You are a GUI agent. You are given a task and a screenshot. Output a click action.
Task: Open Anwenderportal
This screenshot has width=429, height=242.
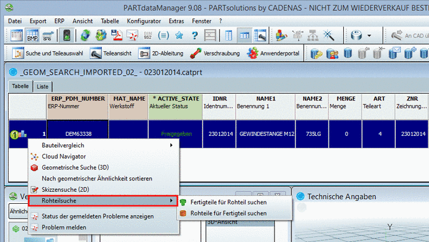(273, 53)
